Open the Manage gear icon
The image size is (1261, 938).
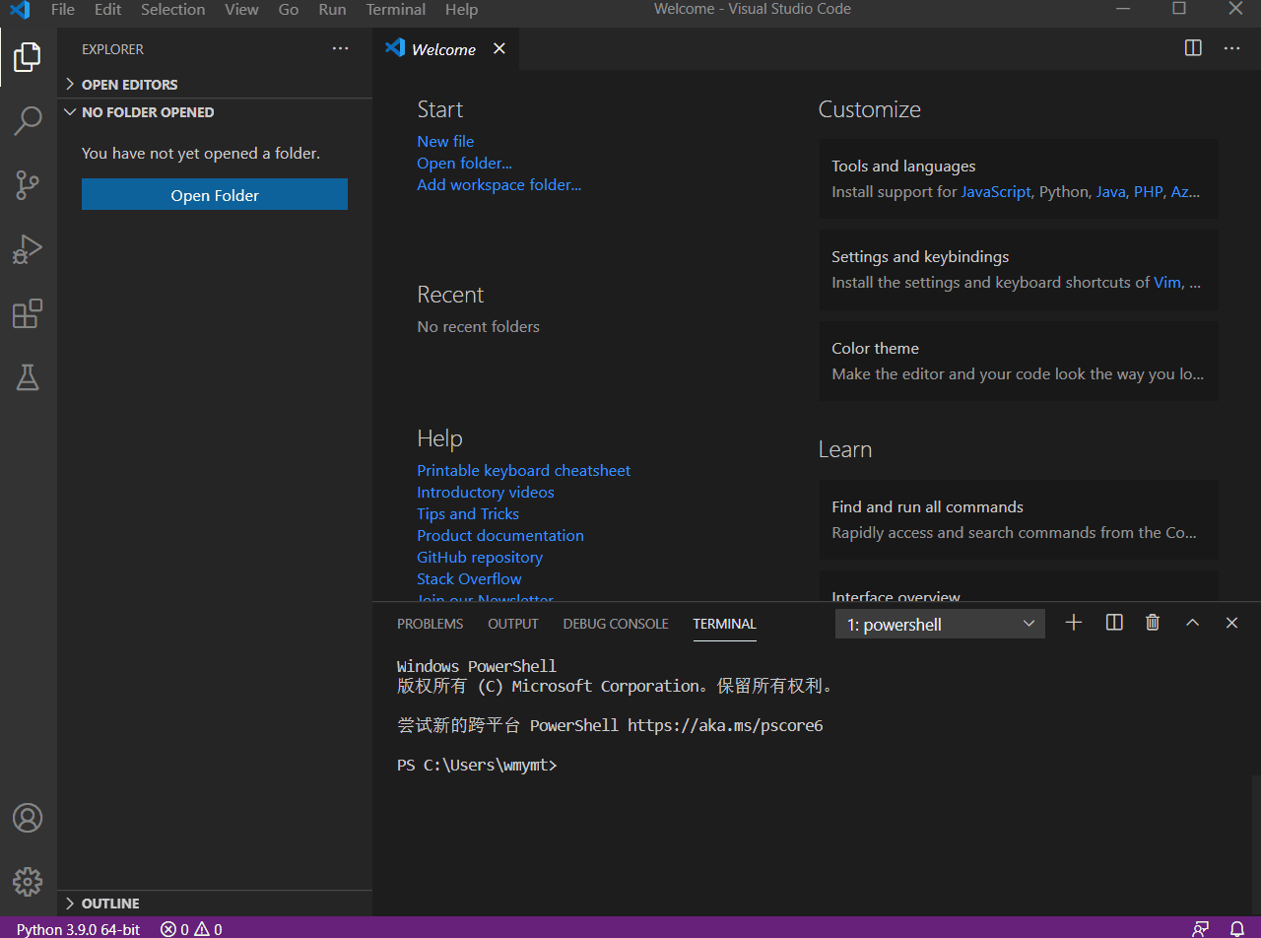[x=28, y=881]
